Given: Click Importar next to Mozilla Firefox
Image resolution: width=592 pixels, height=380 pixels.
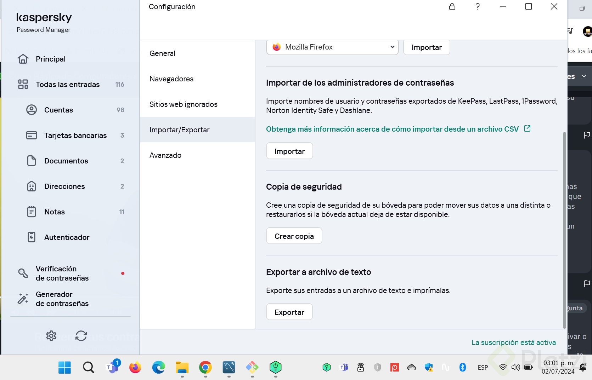Looking at the screenshot, I should [427, 47].
